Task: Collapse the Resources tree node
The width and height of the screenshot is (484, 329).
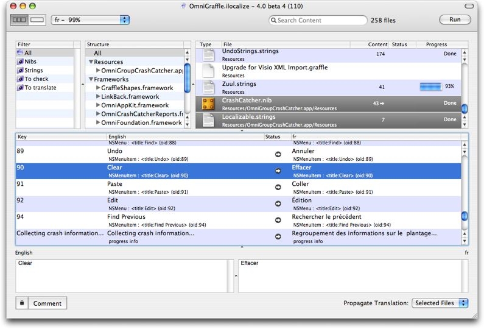Action: click(x=91, y=62)
